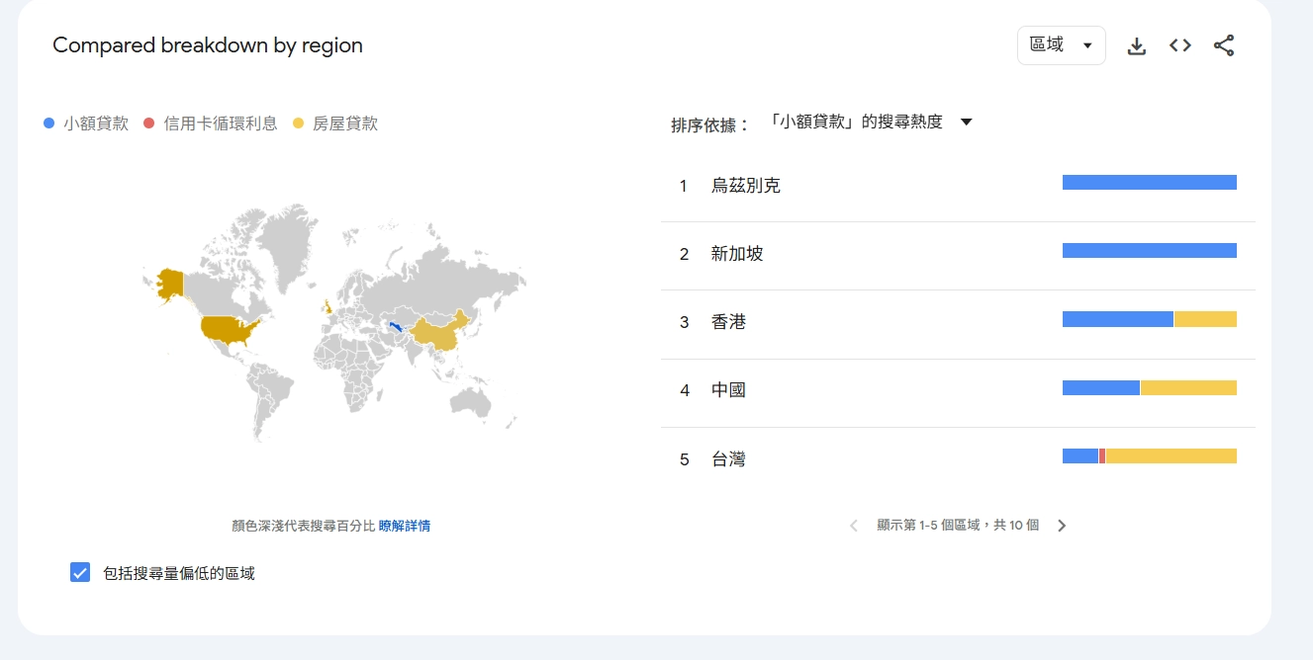Click the download CSV icon

point(1136,44)
